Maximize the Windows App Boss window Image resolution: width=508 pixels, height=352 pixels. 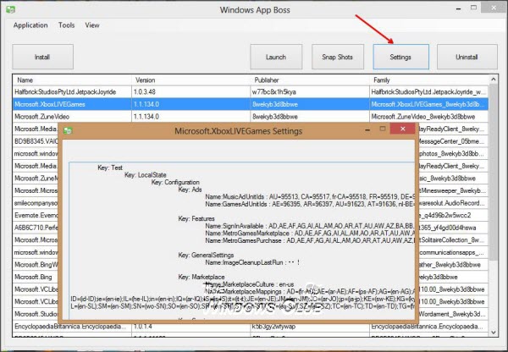[x=473, y=8]
